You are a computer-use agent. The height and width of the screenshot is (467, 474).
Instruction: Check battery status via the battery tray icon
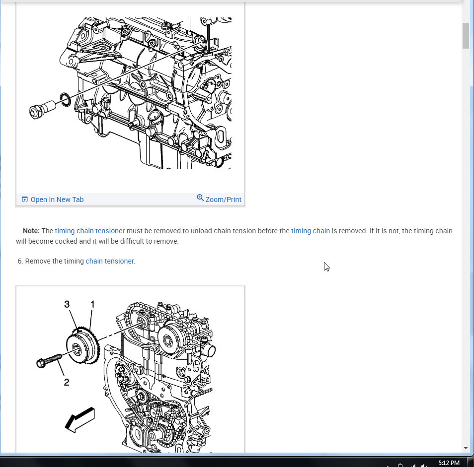(401, 464)
